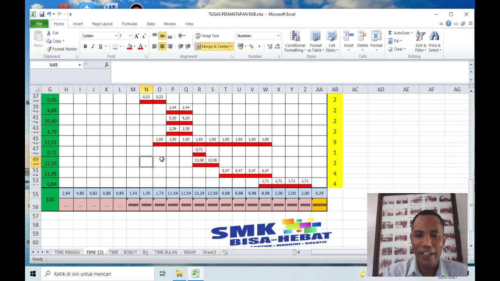
Task: Toggle Align Text Right
Action: (170, 46)
